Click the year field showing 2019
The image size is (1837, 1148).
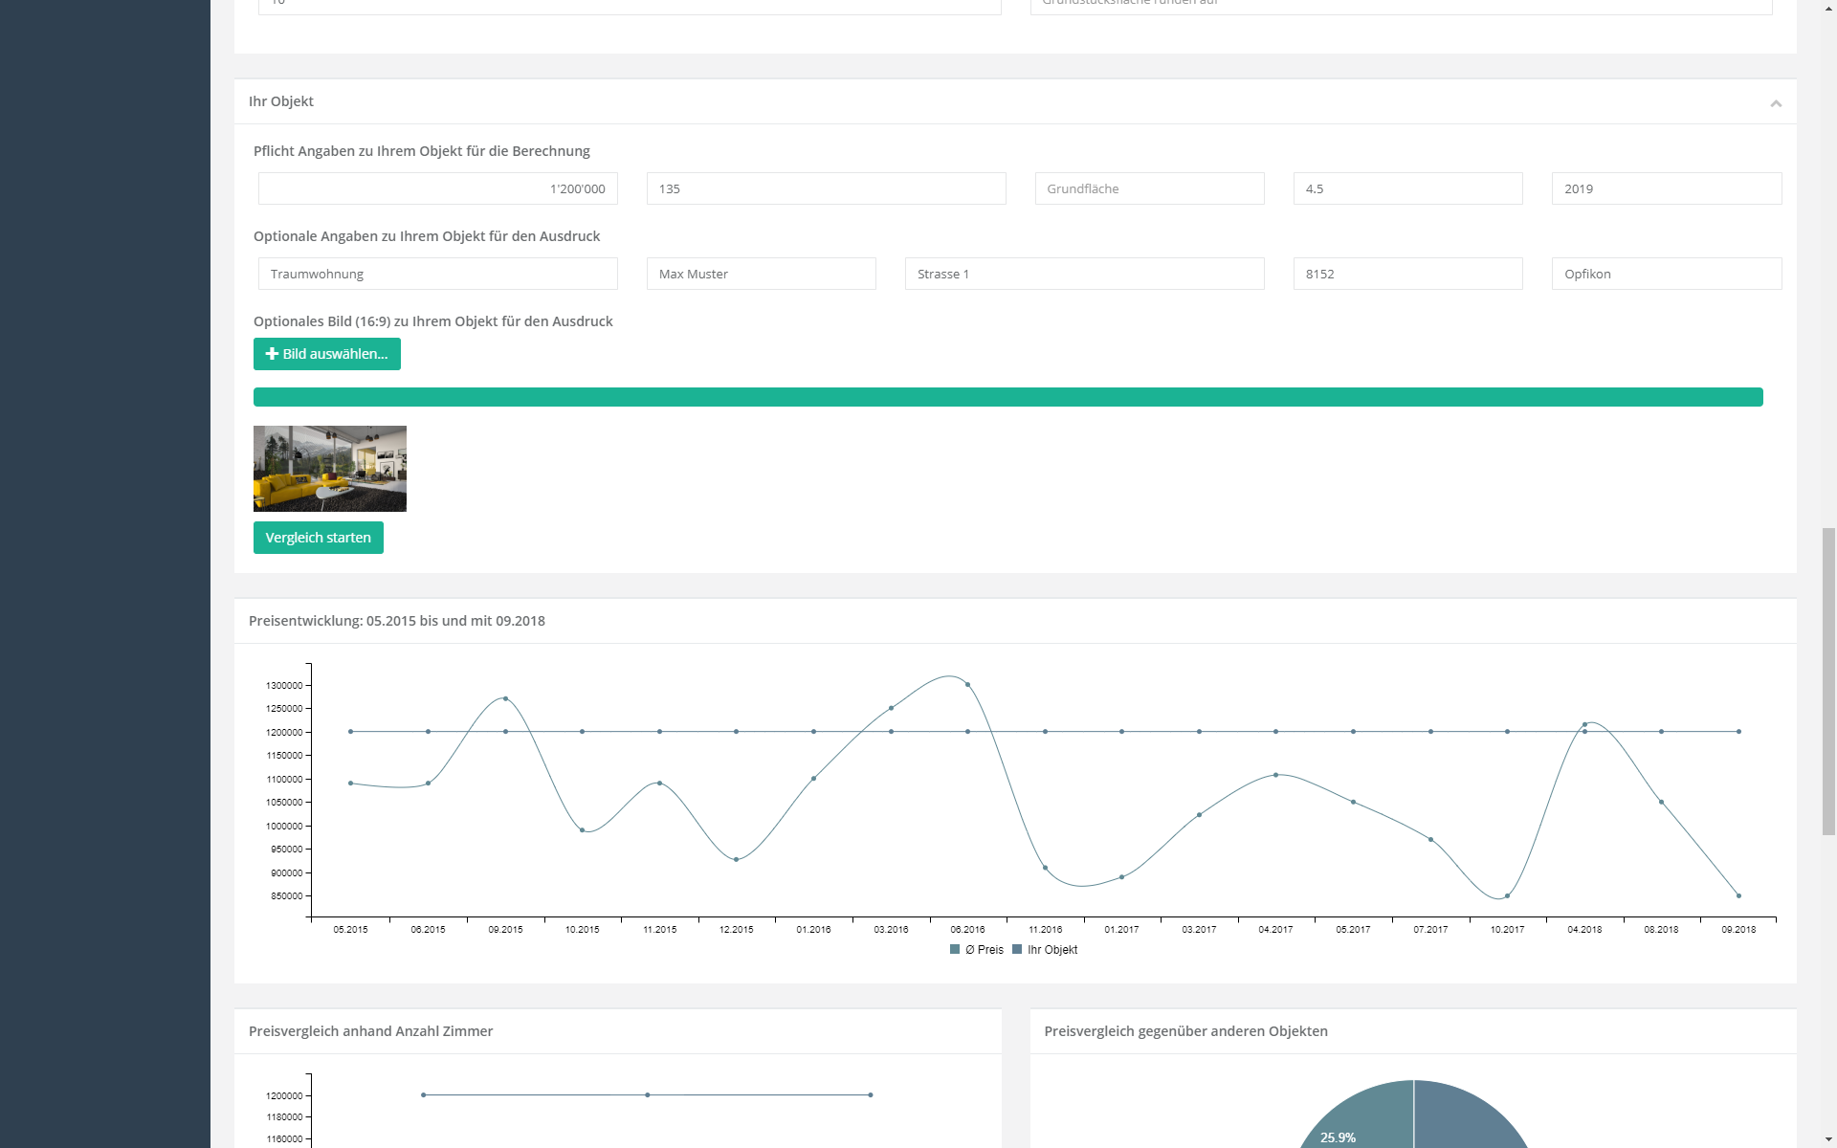pyautogui.click(x=1666, y=188)
